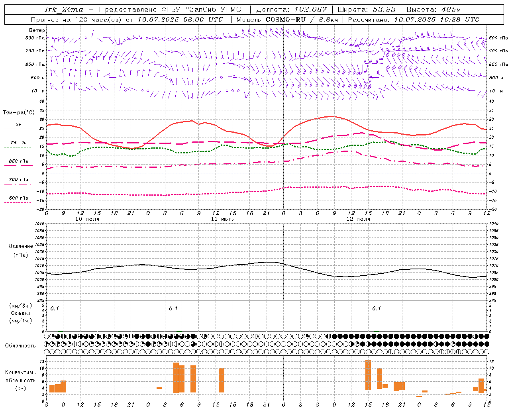This screenshot has height=408, width=510.
Task: Click the Td 2м legend entry
Action: pos(18,143)
